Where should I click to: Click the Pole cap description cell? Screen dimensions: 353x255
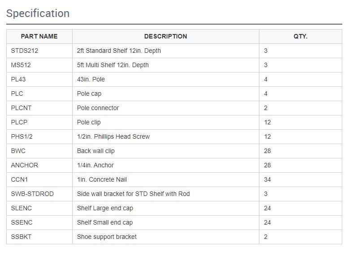[166, 94]
